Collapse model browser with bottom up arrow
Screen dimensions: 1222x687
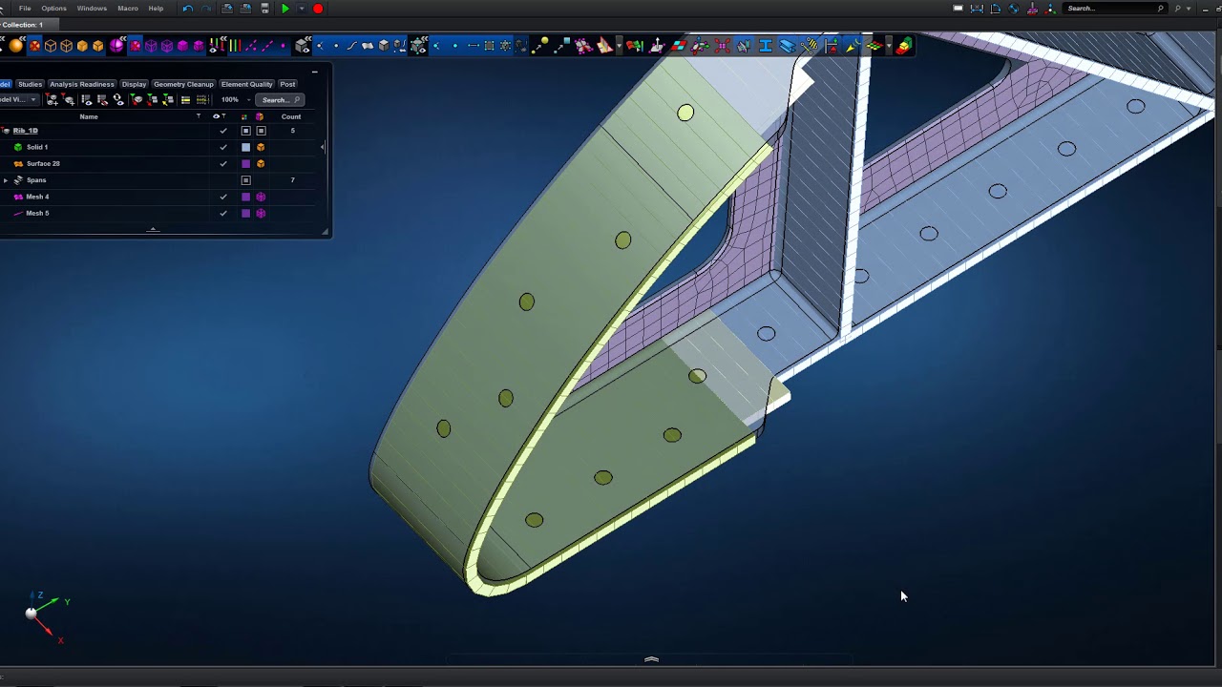152,229
